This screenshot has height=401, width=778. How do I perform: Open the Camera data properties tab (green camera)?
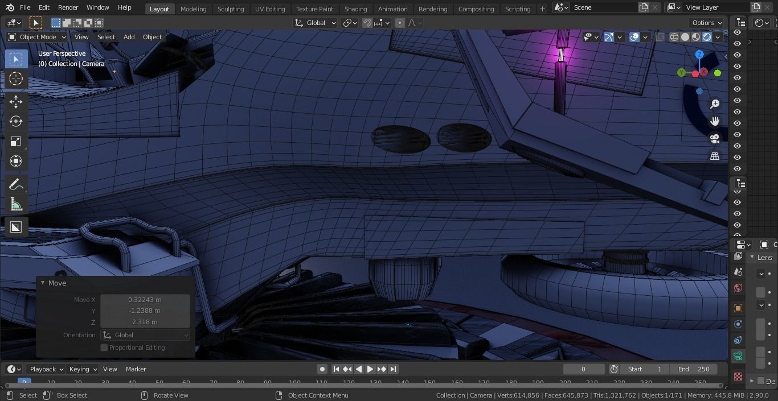pyautogui.click(x=738, y=356)
